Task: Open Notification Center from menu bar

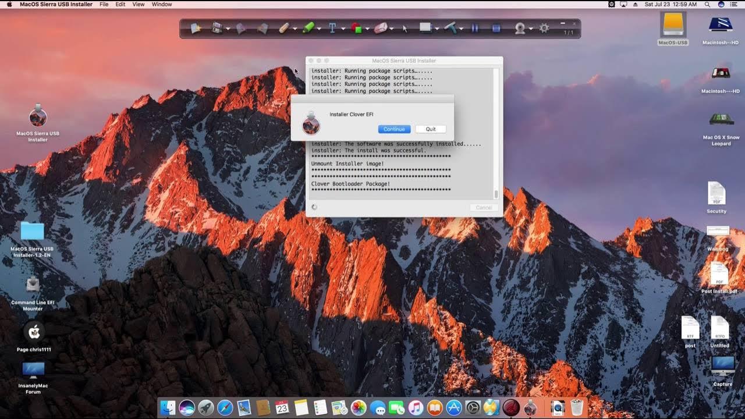Action: (x=735, y=4)
